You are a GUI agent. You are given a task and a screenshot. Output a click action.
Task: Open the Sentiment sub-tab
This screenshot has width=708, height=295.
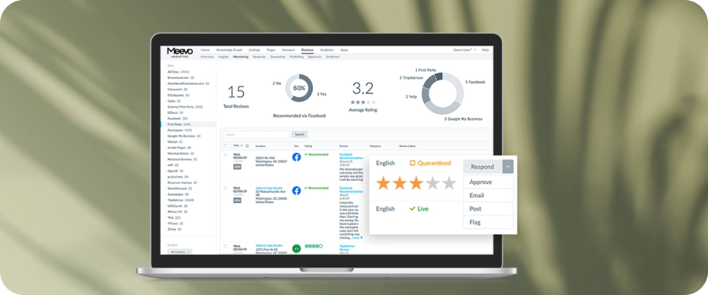tap(333, 57)
